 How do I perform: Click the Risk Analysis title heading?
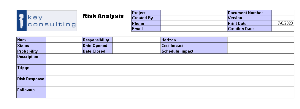tap(103, 16)
